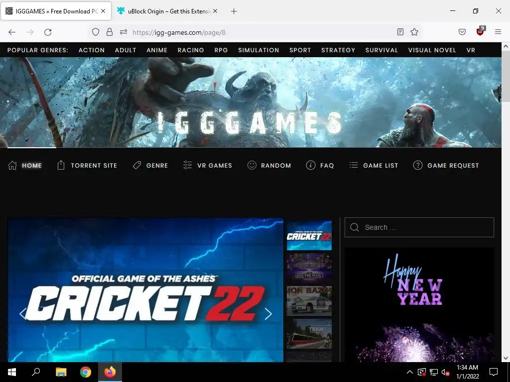Click the HOME menu item
The height and width of the screenshot is (382, 510).
pyautogui.click(x=25, y=165)
